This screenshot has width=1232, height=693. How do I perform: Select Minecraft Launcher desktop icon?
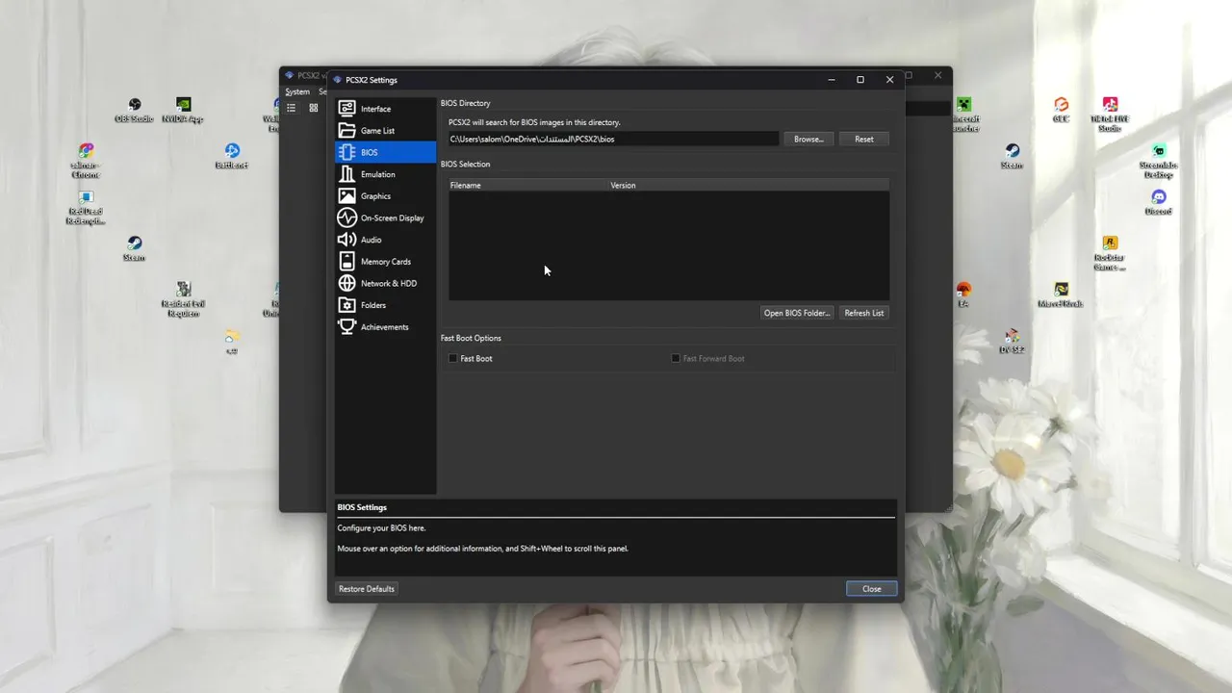tap(965, 115)
